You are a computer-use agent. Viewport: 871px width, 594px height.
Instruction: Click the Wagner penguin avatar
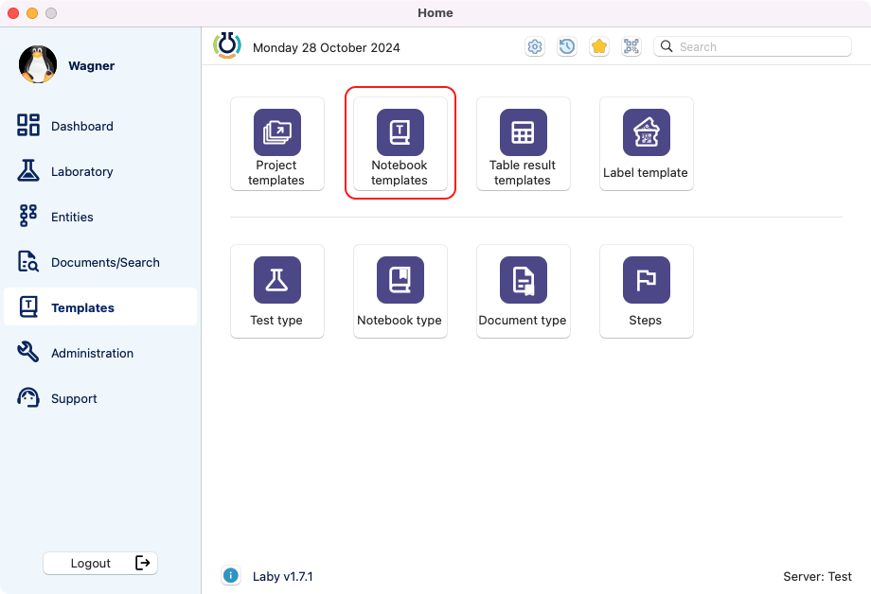click(x=38, y=64)
